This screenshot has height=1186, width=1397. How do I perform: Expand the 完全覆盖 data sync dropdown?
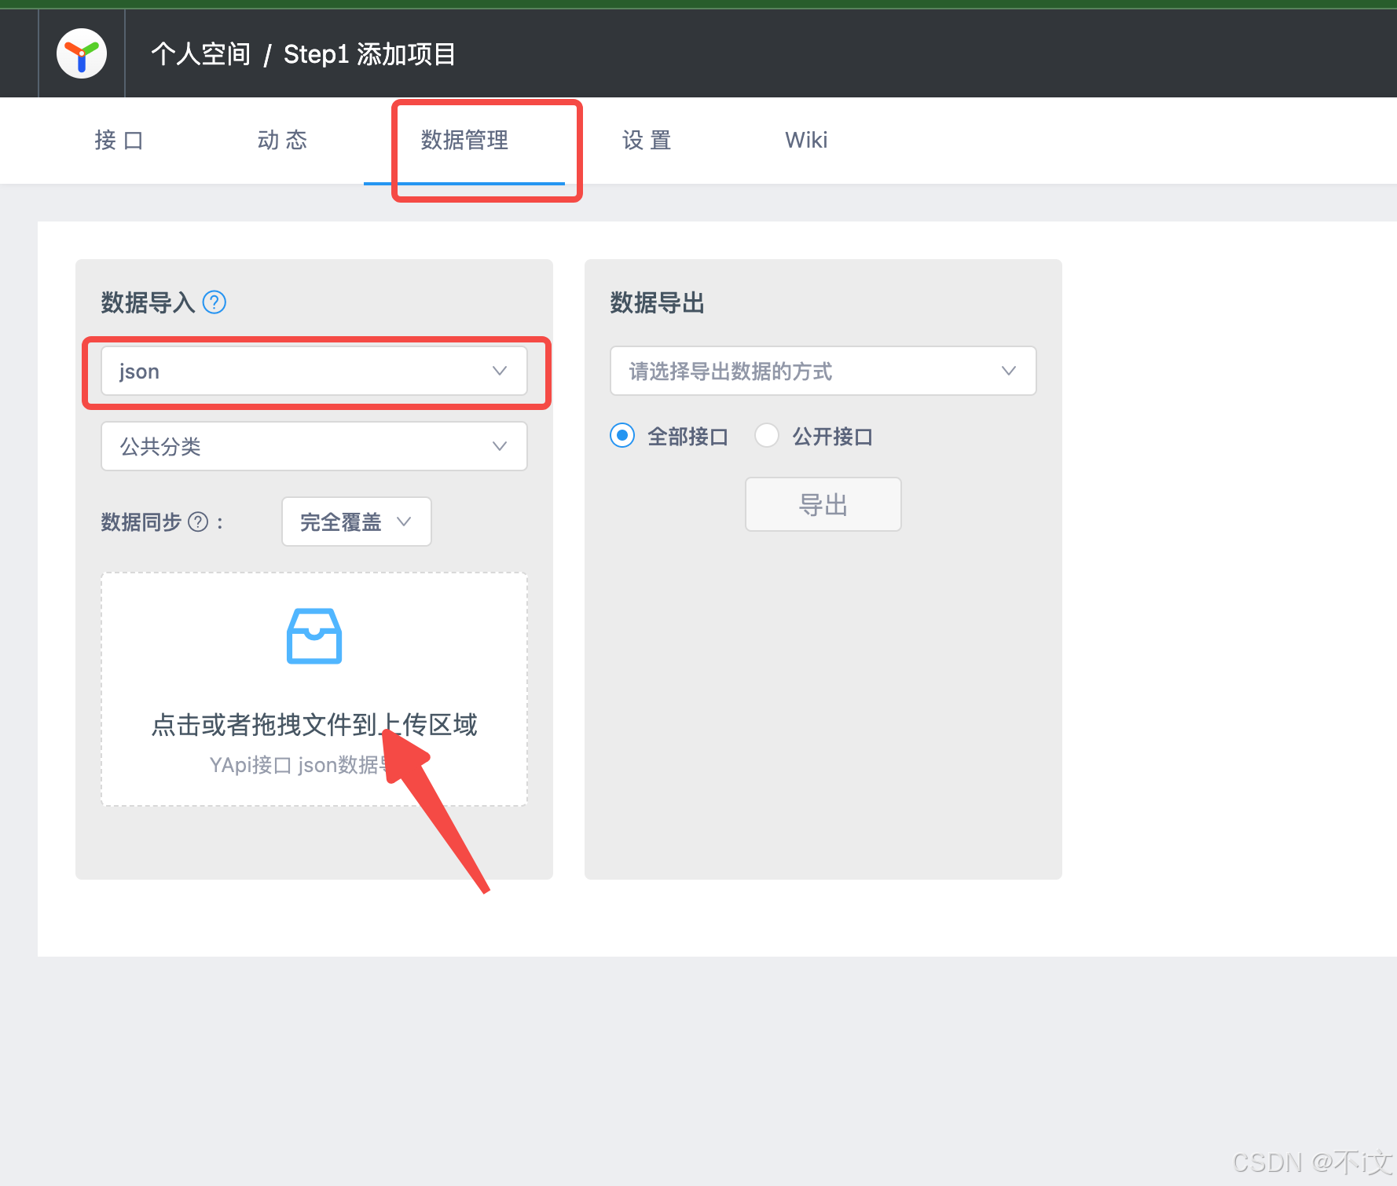(x=355, y=522)
